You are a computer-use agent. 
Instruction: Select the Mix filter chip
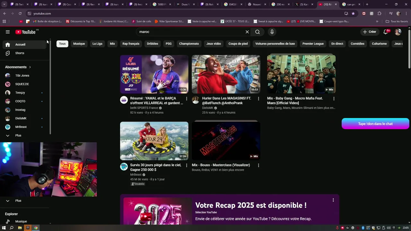112,44
